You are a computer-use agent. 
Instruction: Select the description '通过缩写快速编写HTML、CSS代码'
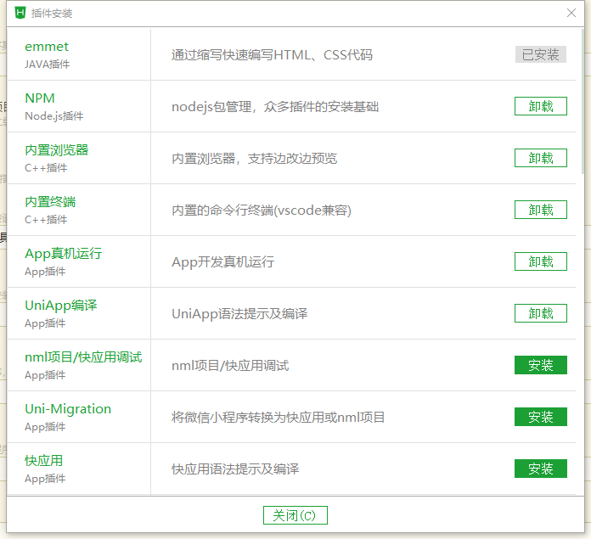click(x=272, y=55)
